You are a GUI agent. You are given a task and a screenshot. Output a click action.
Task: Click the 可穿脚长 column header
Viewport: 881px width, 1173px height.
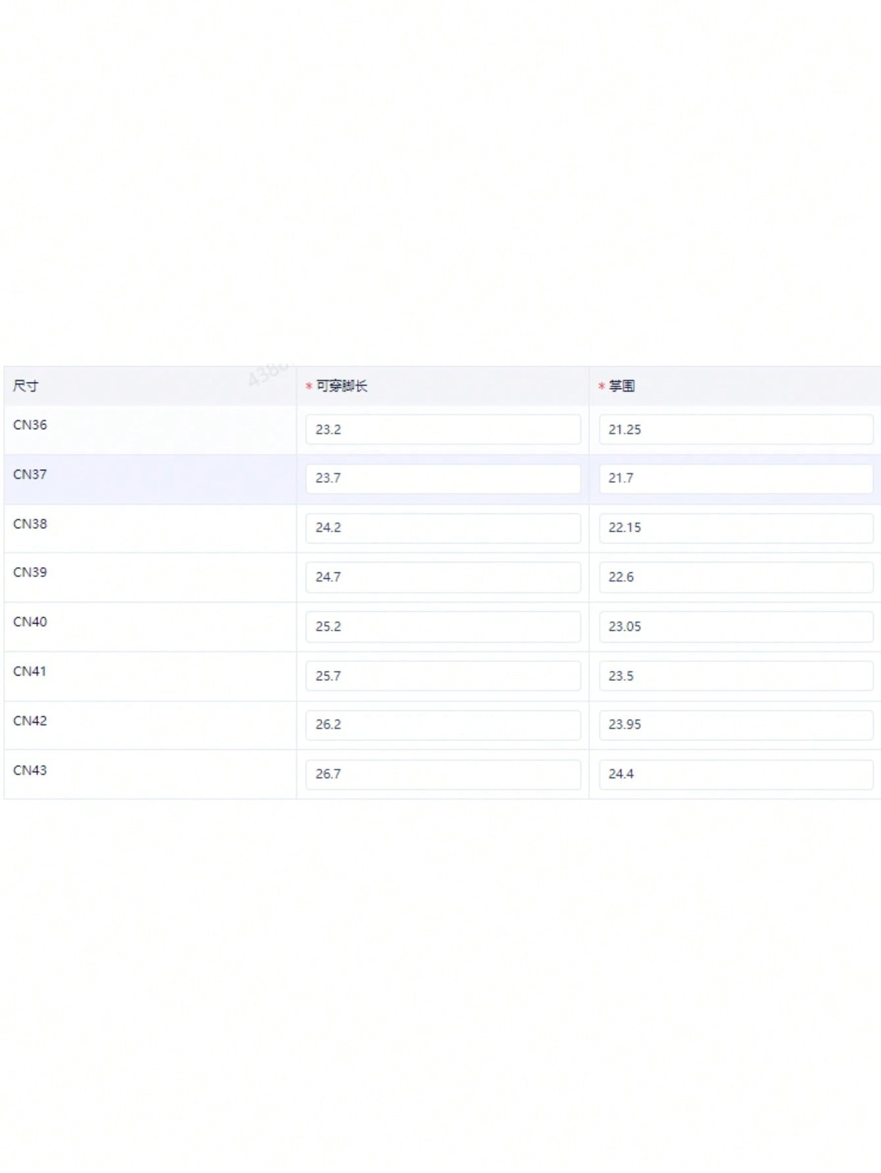pyautogui.click(x=341, y=386)
